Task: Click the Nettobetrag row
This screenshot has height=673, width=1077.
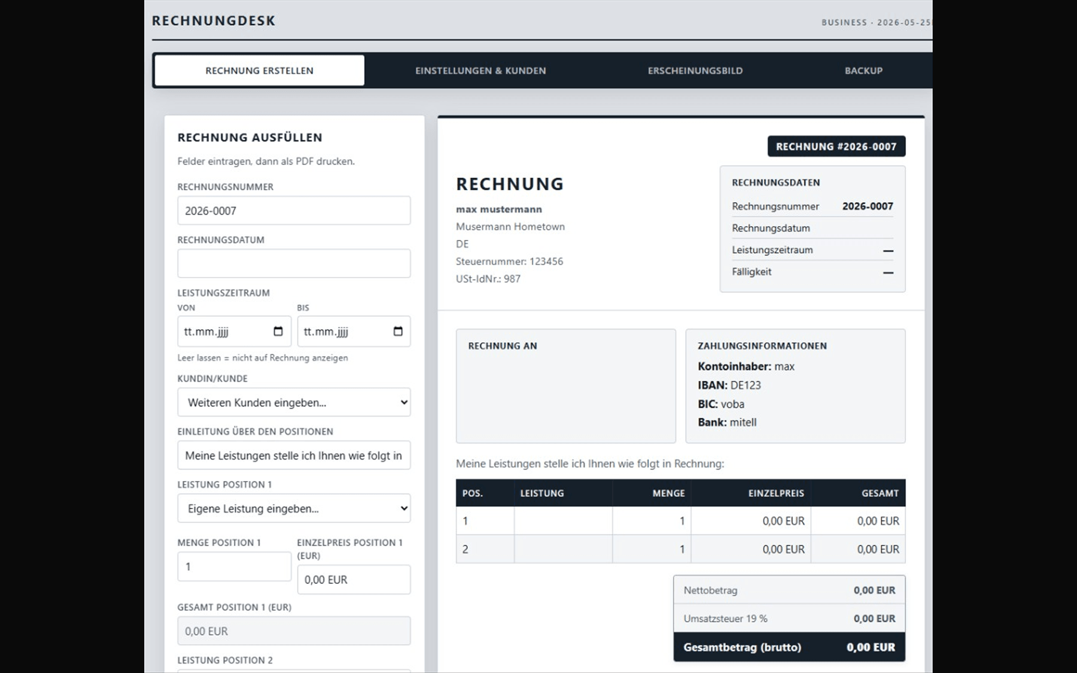Action: (x=789, y=590)
